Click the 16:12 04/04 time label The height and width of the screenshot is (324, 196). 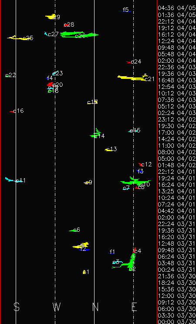177,34
